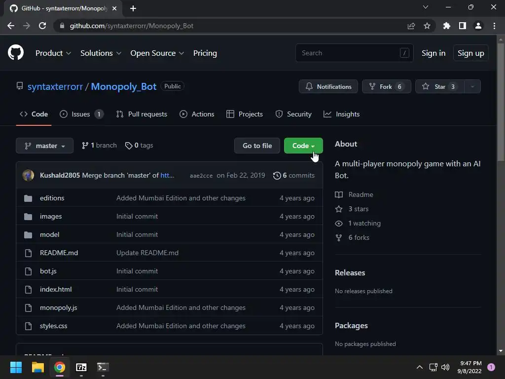505x379 pixels.
Task: Open the Pull requests tab
Action: pyautogui.click(x=142, y=114)
